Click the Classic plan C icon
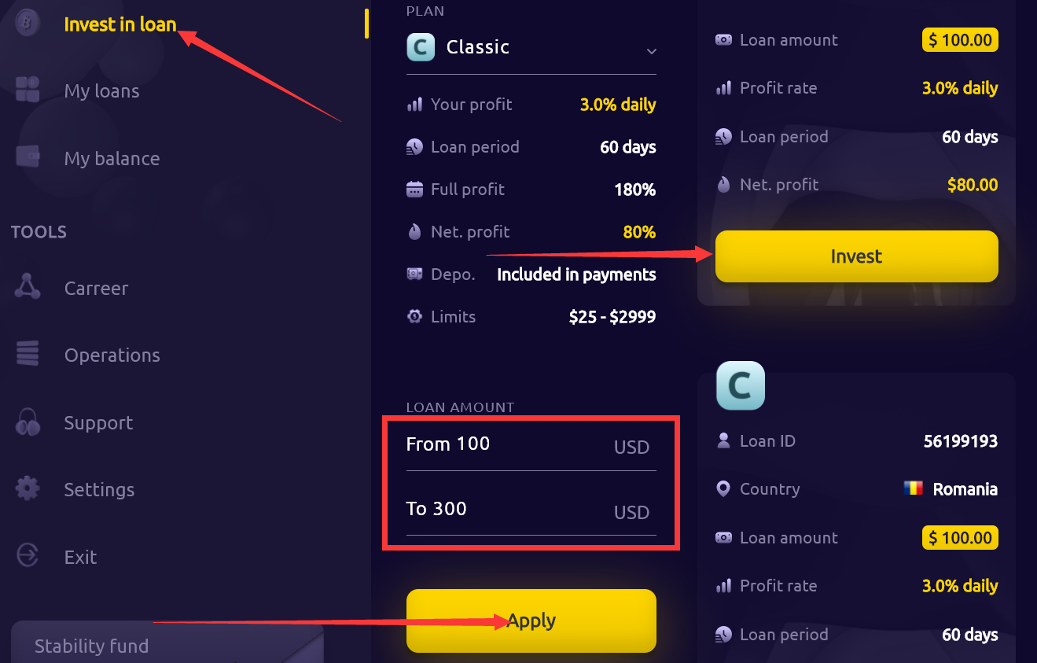 pos(421,47)
